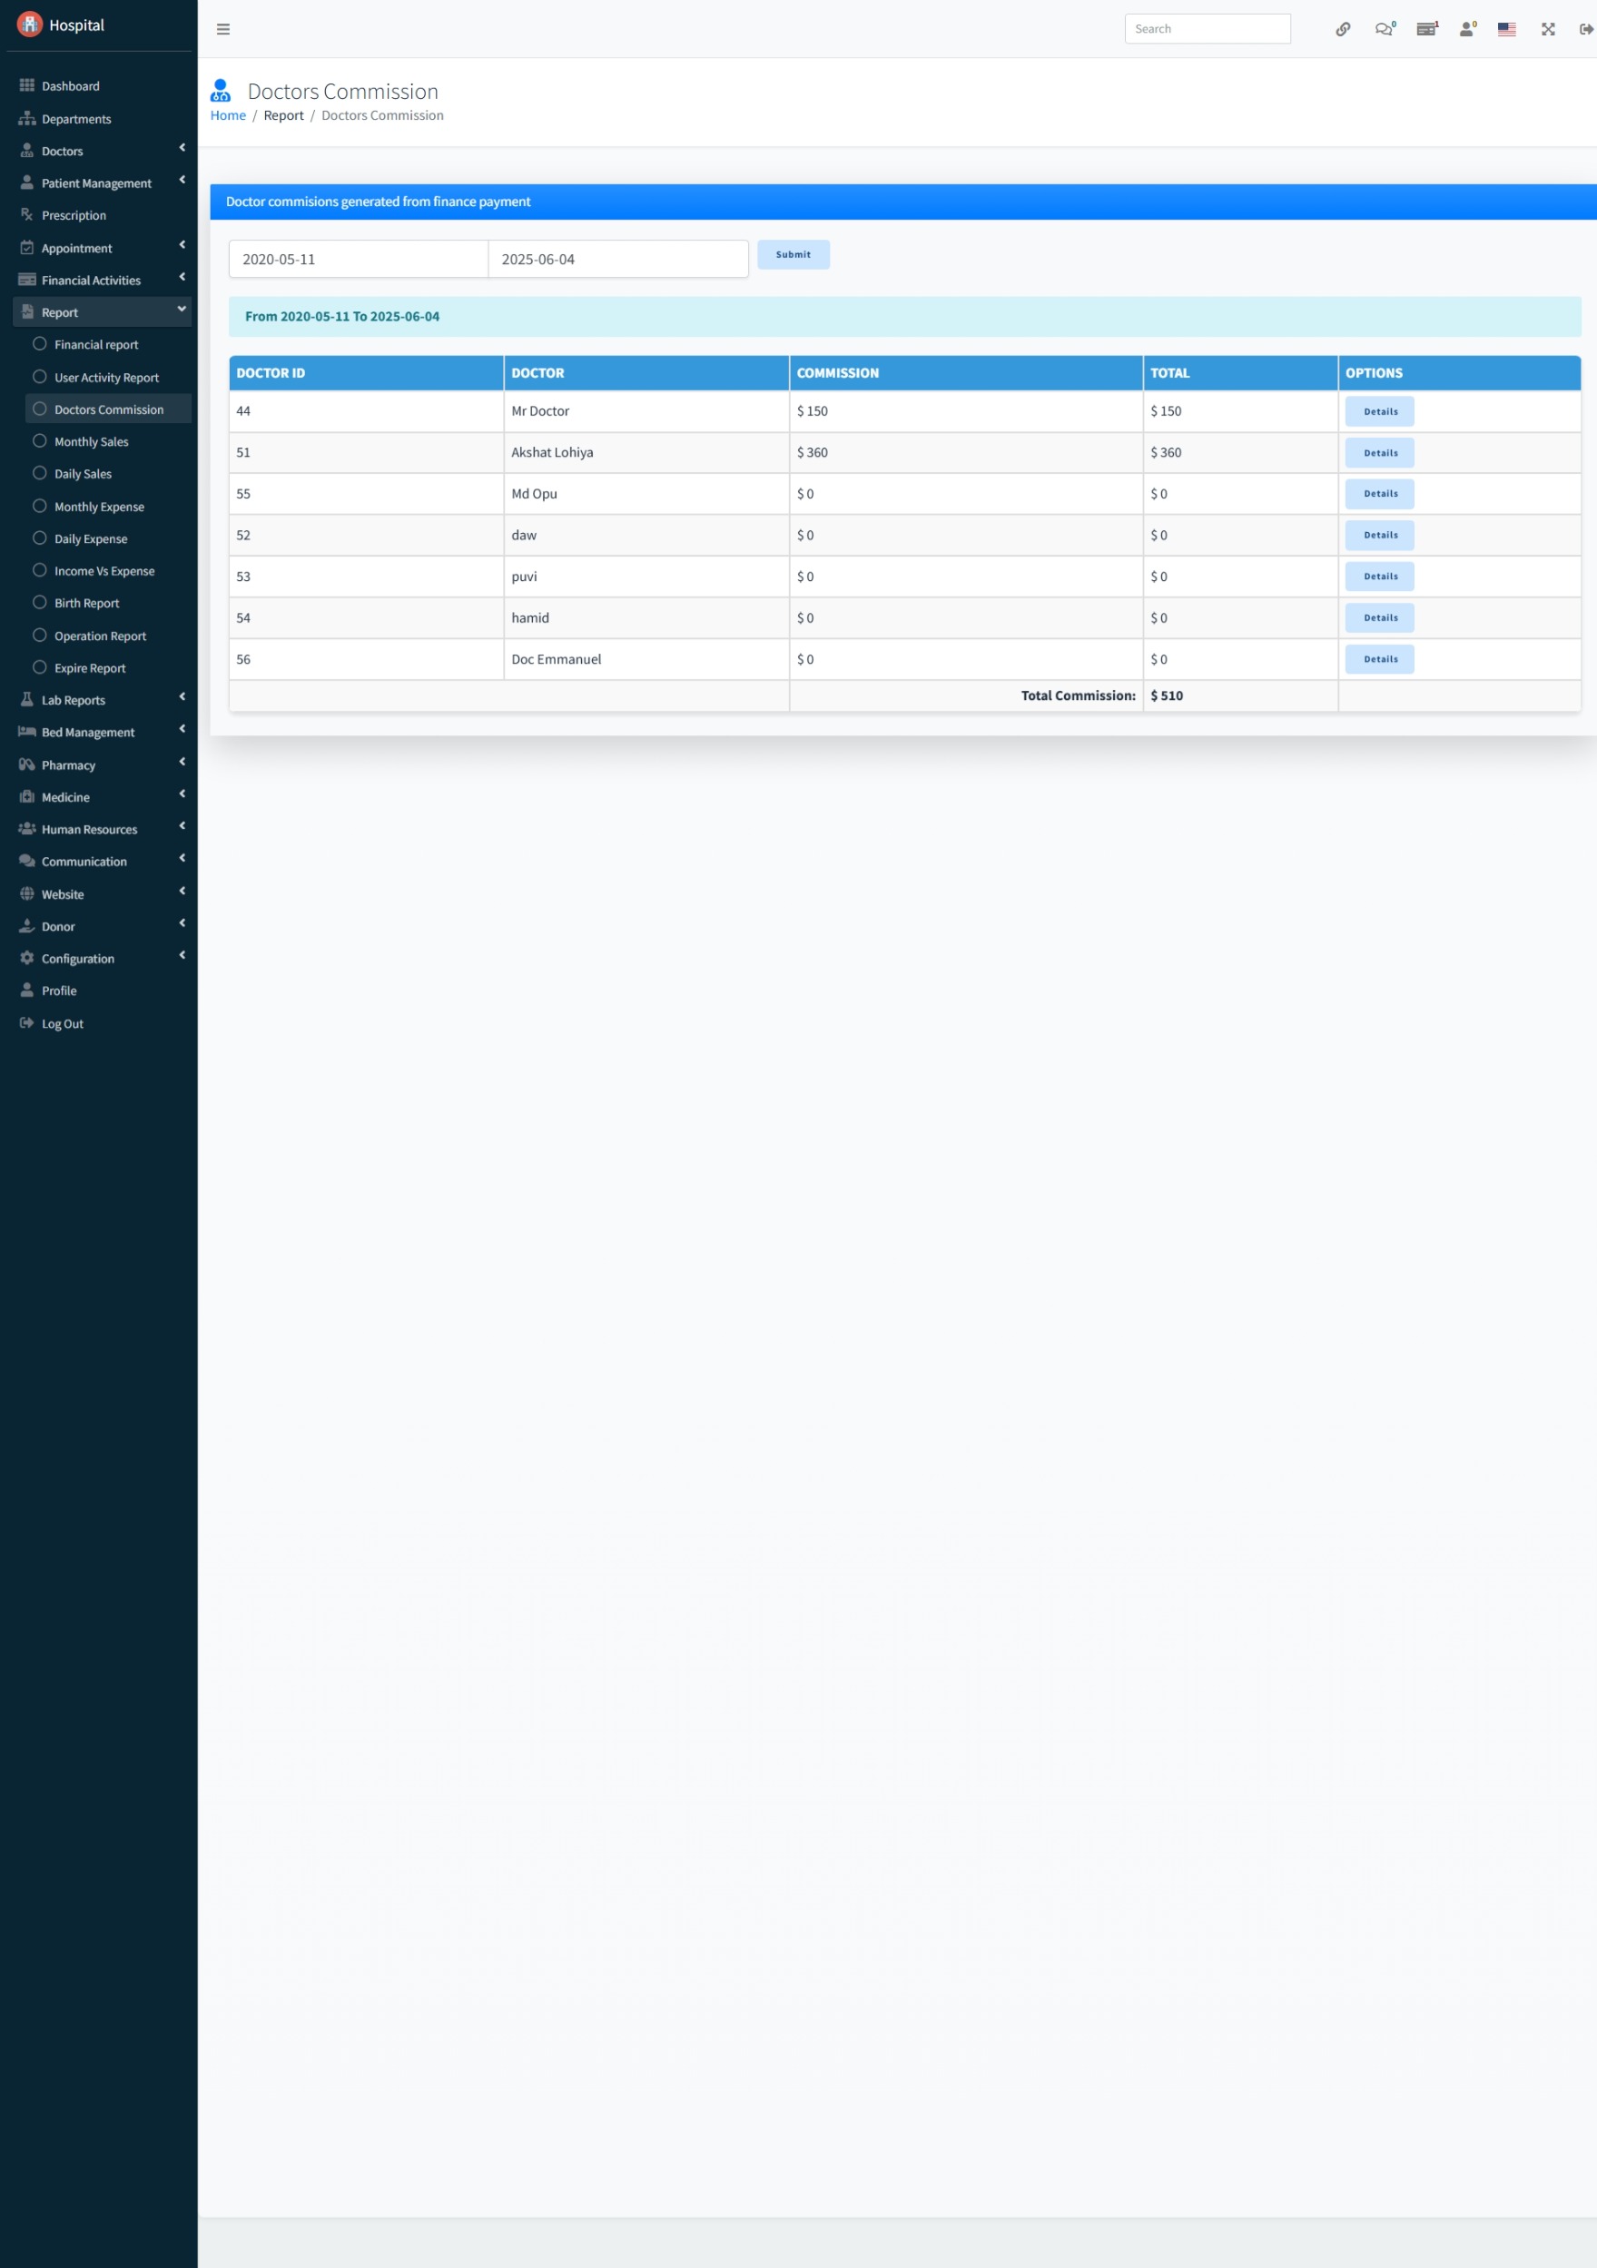Expand the Lab Reports arrow
This screenshot has height=2268, width=1597.
point(182,696)
